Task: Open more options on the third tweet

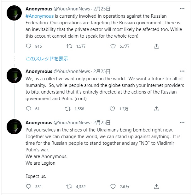Action: click(182, 122)
